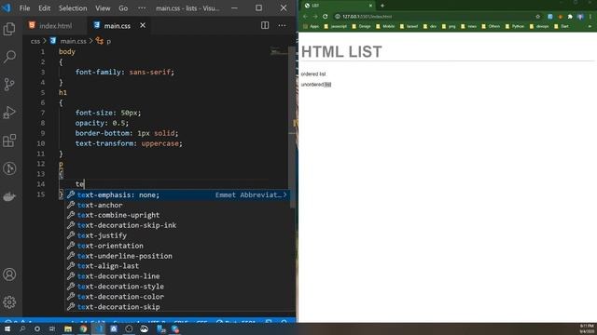
Task: Open Windows taskbar search
Action: tap(22, 328)
